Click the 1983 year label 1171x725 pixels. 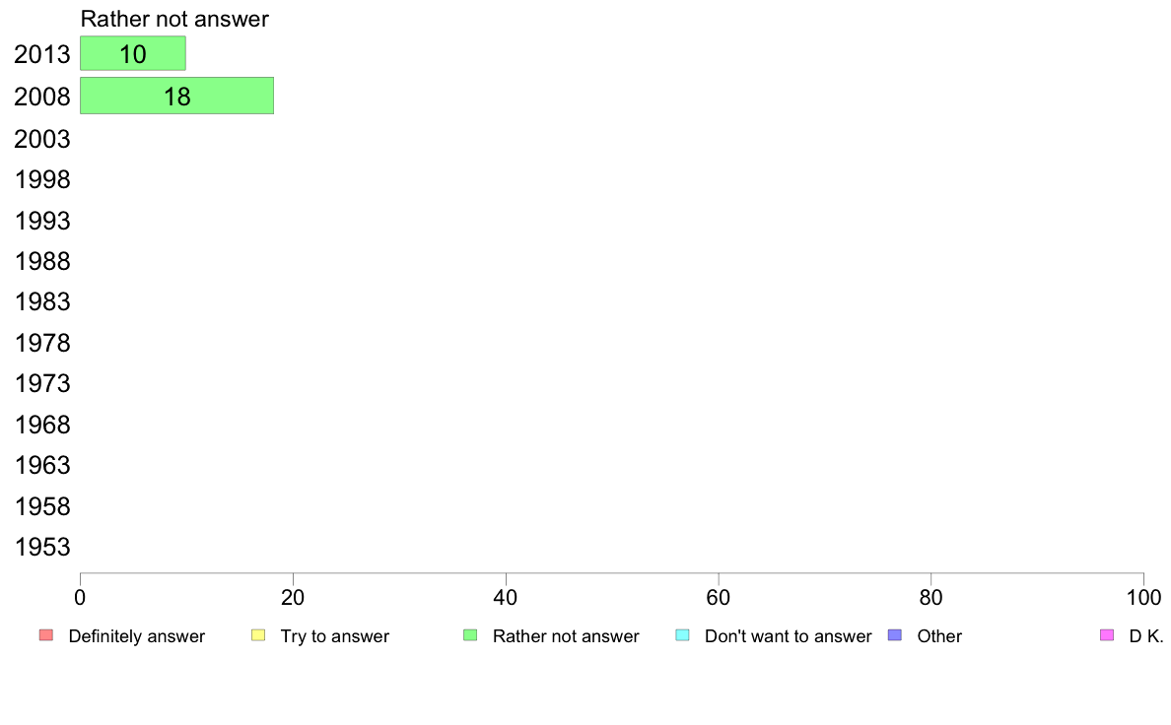(x=42, y=301)
